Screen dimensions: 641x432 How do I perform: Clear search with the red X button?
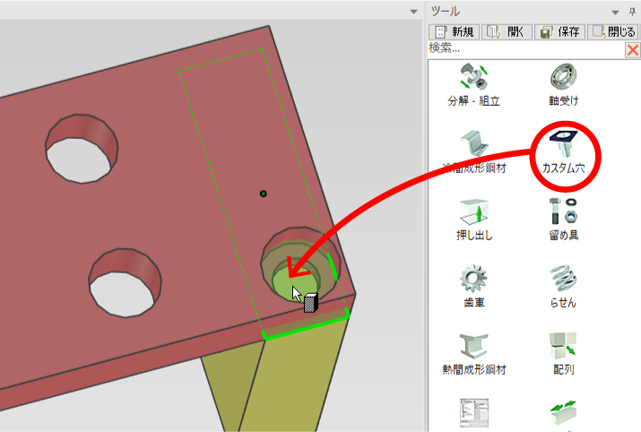(632, 50)
